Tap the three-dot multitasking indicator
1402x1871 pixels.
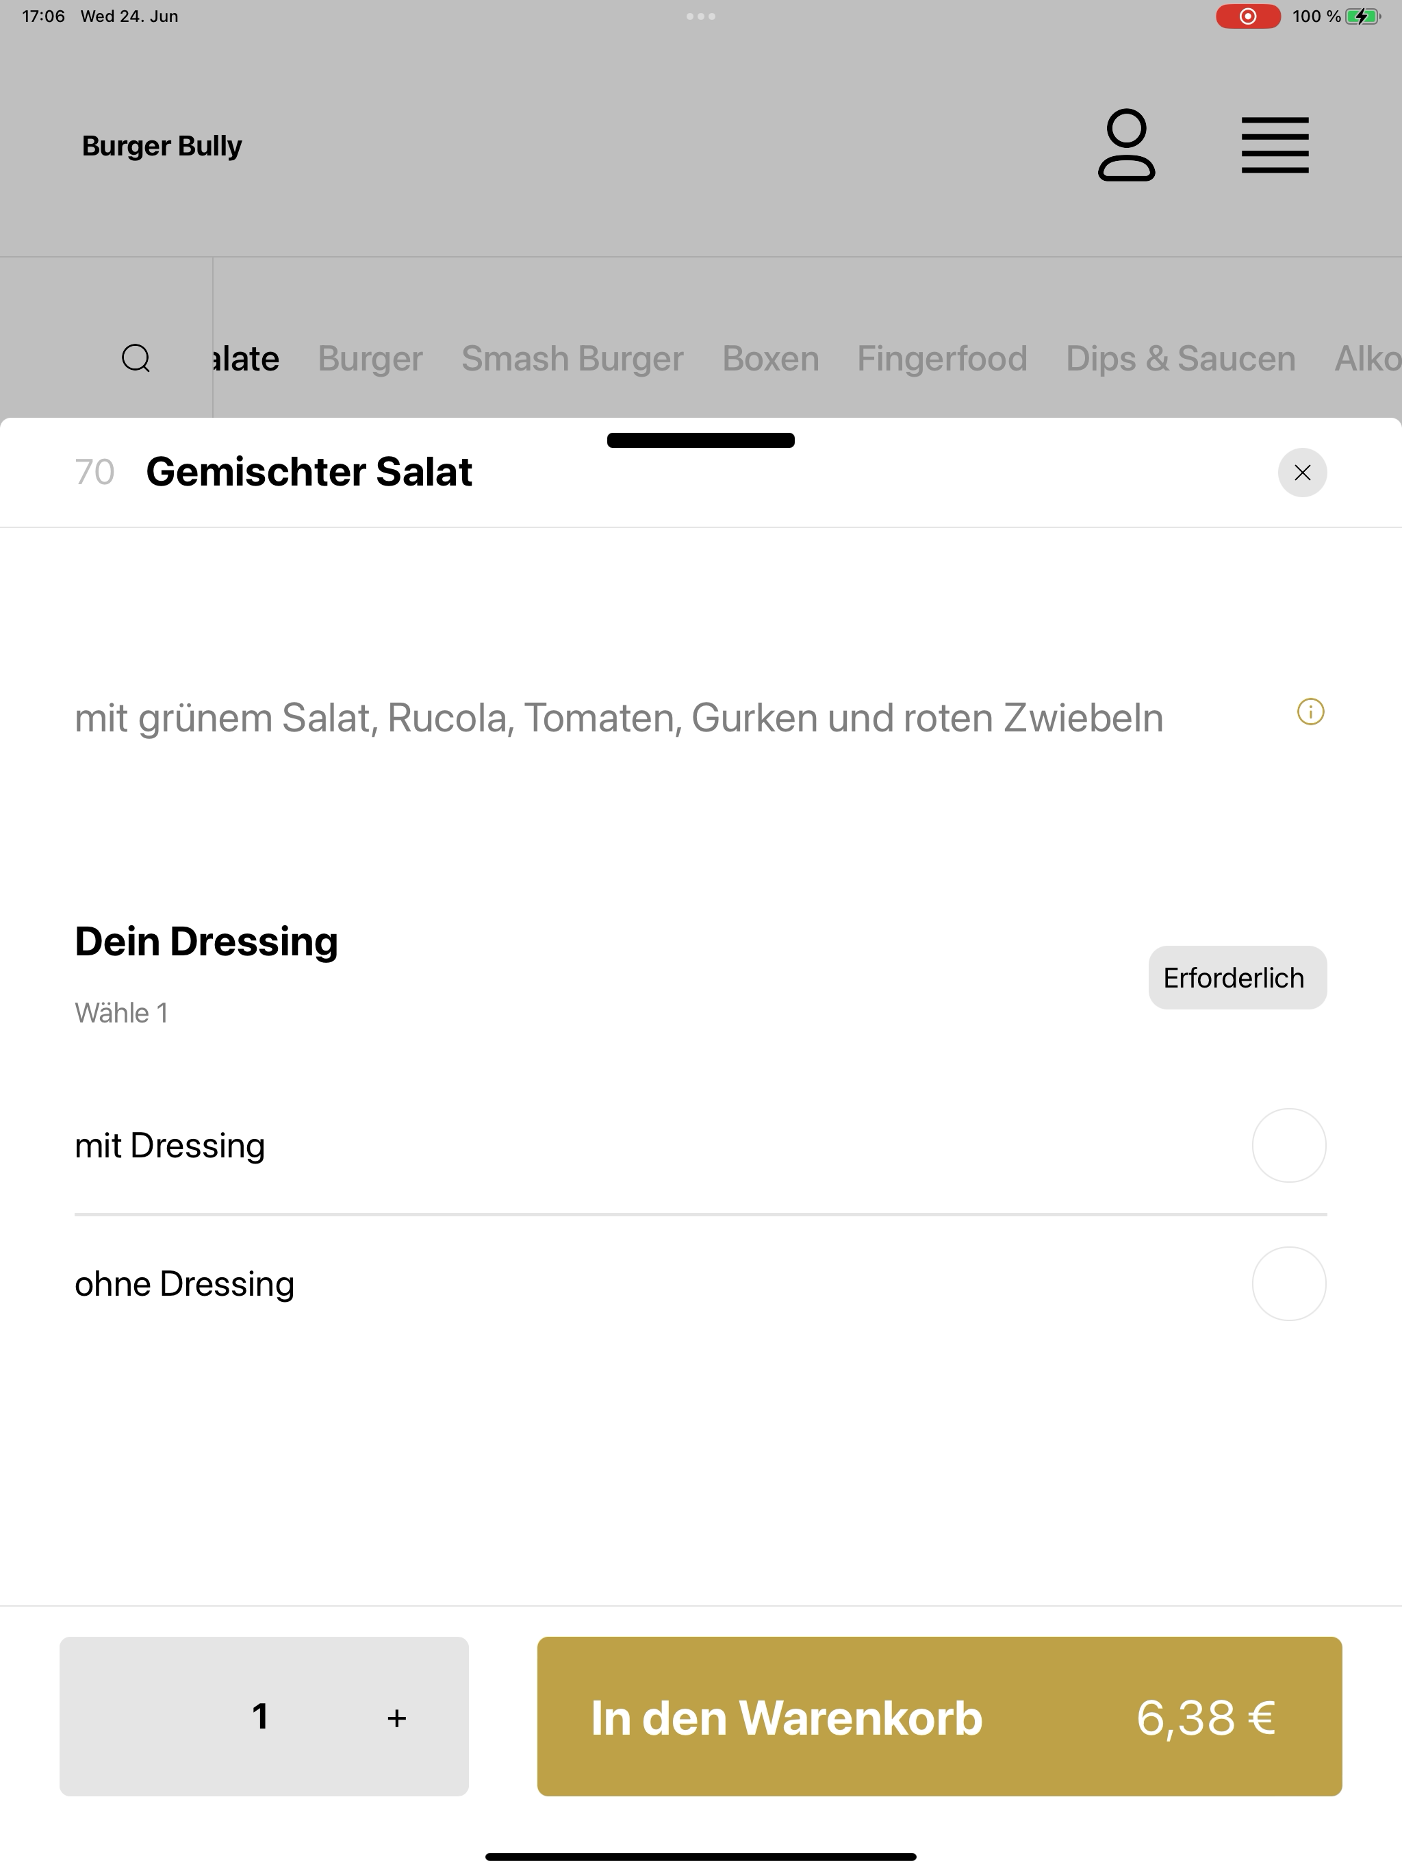[701, 16]
